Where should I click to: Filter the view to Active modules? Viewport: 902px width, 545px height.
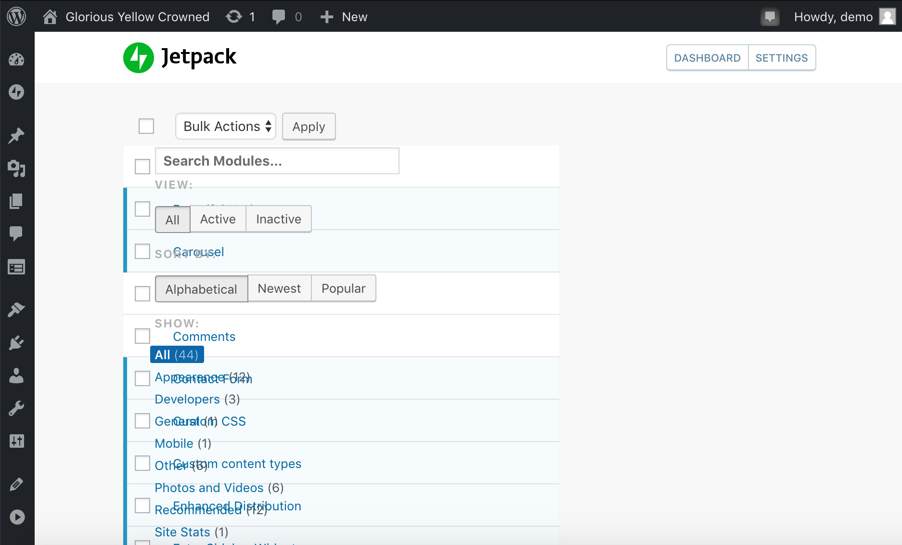point(218,219)
